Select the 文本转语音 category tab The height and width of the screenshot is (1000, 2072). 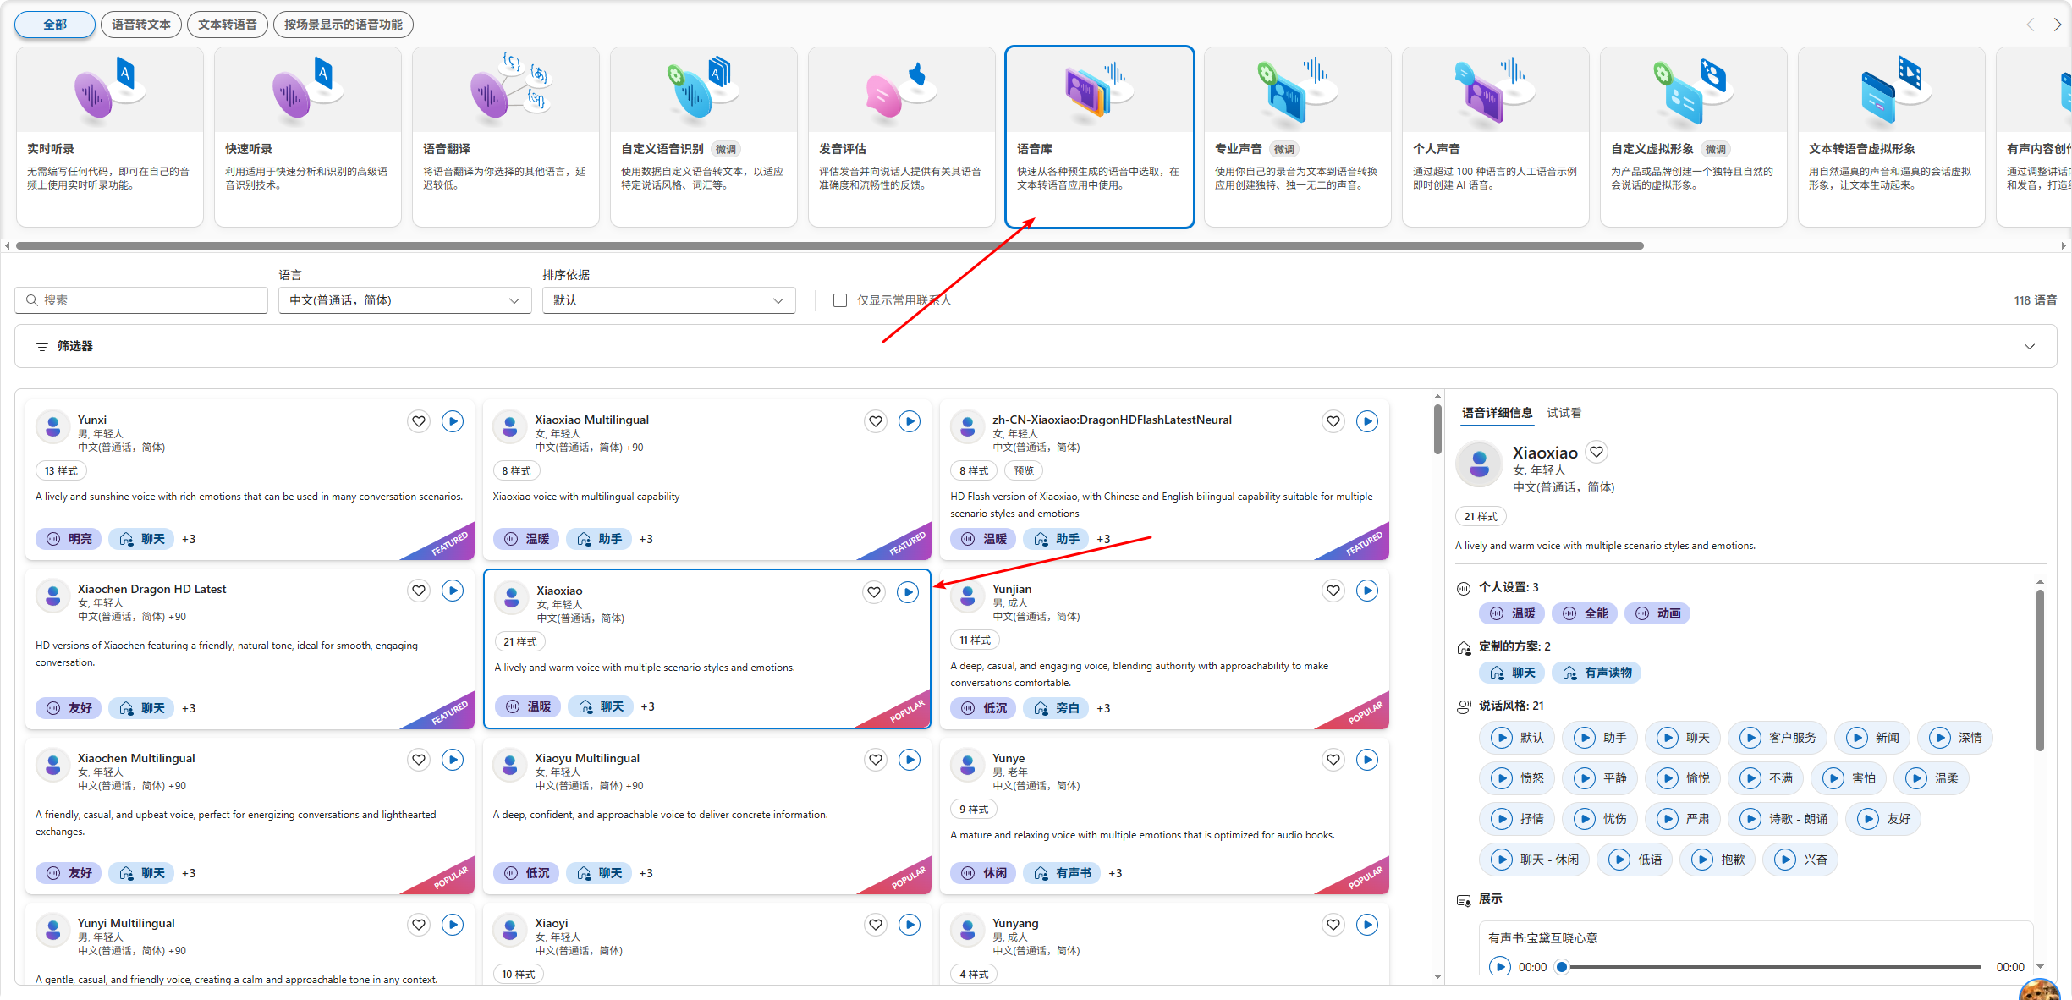228,25
